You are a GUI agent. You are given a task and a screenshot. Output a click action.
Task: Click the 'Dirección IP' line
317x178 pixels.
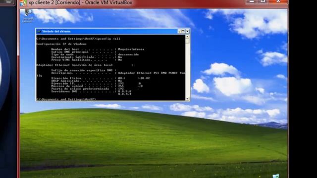click(96, 84)
